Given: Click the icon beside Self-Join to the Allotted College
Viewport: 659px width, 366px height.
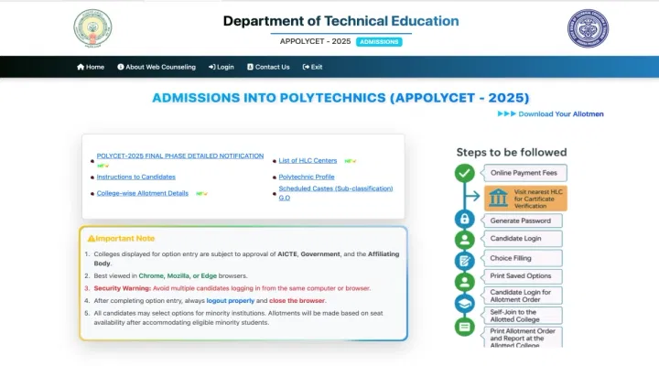Looking at the screenshot, I should [x=465, y=304].
